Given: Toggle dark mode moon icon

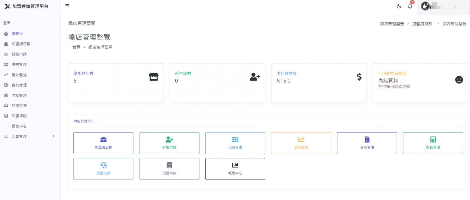Looking at the screenshot, I should click(x=399, y=6).
